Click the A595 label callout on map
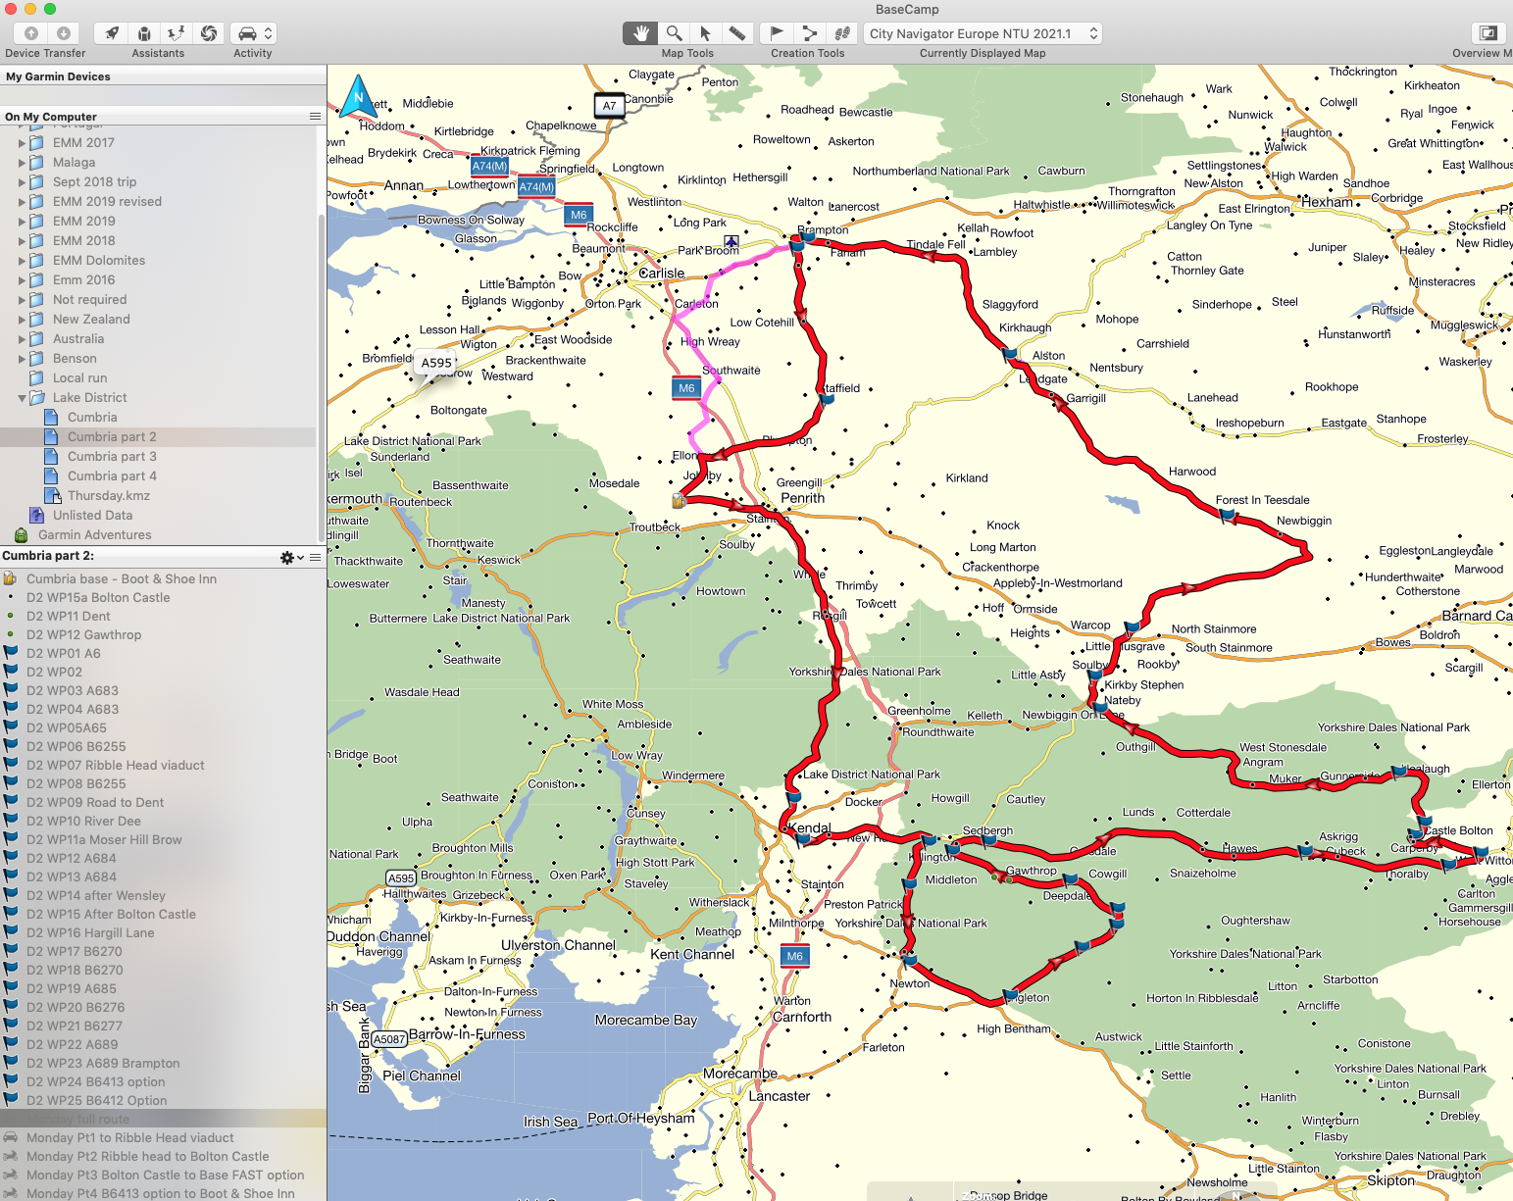The width and height of the screenshot is (1513, 1201). (x=436, y=363)
